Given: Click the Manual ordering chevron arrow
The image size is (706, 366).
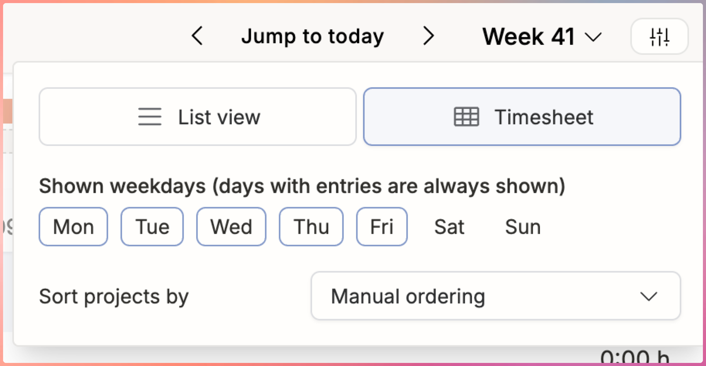Looking at the screenshot, I should point(648,297).
